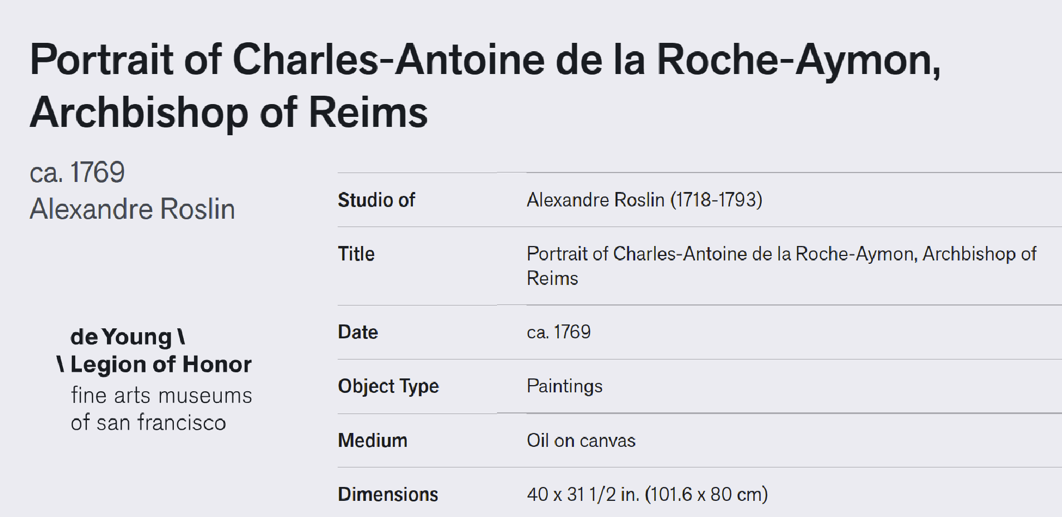Open the 'Paintings' object type value
This screenshot has width=1062, height=517.
pos(564,386)
